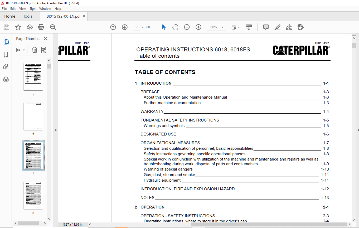Open the zoom percentage dropdown
This screenshot has width=359, height=228.
point(222,27)
